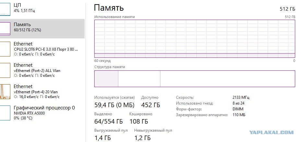The height and width of the screenshot is (142, 302).
Task: Click the ЦП mini graph thumbnail
Action: (5, 9)
